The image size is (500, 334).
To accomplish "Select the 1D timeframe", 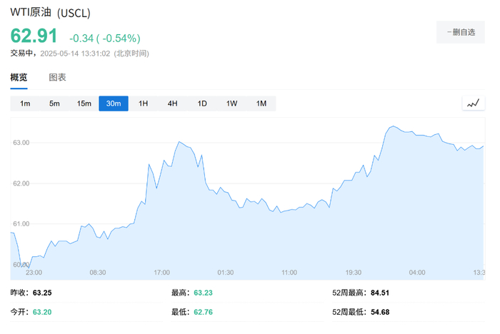I will pyautogui.click(x=202, y=103).
